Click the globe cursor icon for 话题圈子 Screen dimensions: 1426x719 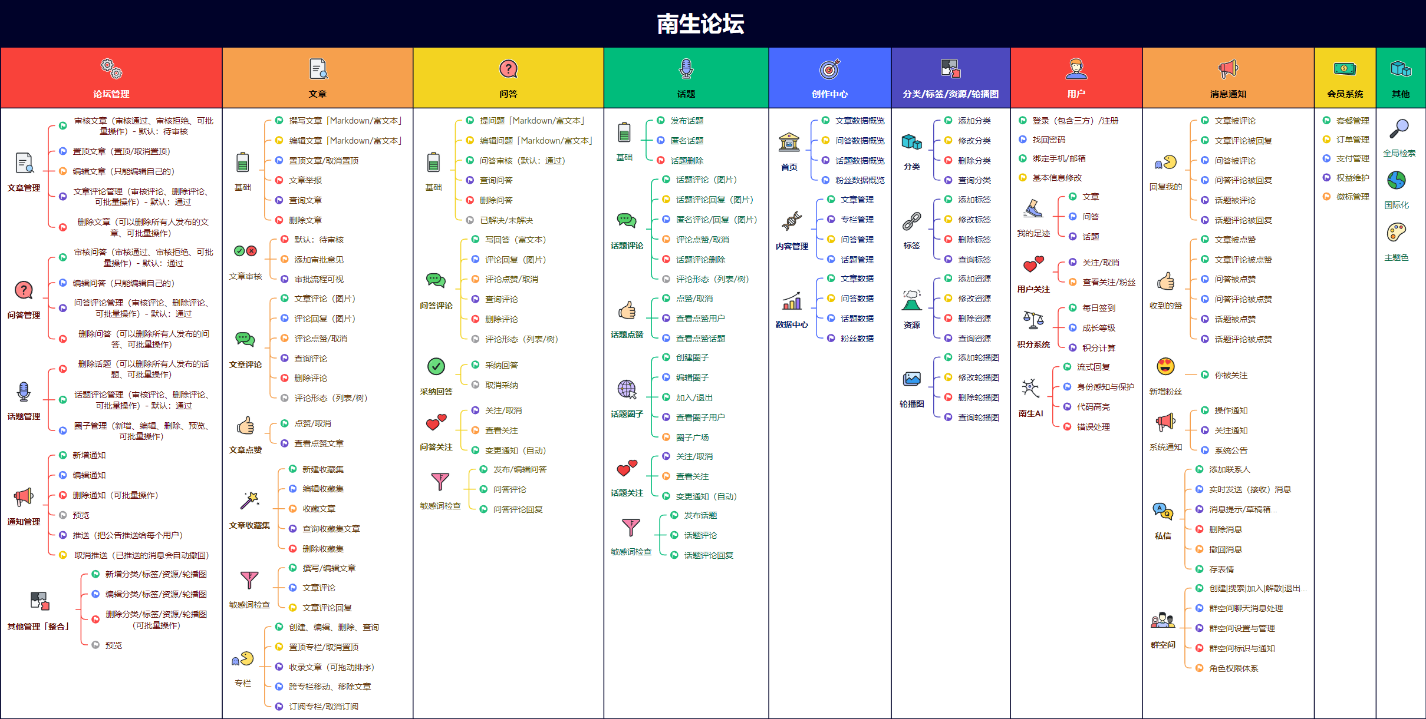(627, 389)
